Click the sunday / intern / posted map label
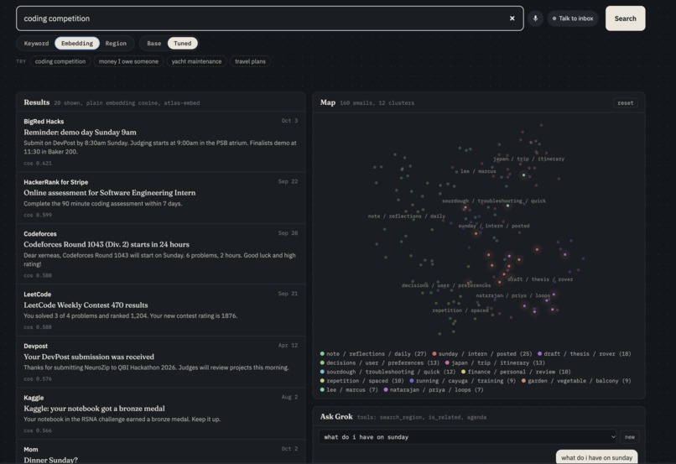 [494, 226]
